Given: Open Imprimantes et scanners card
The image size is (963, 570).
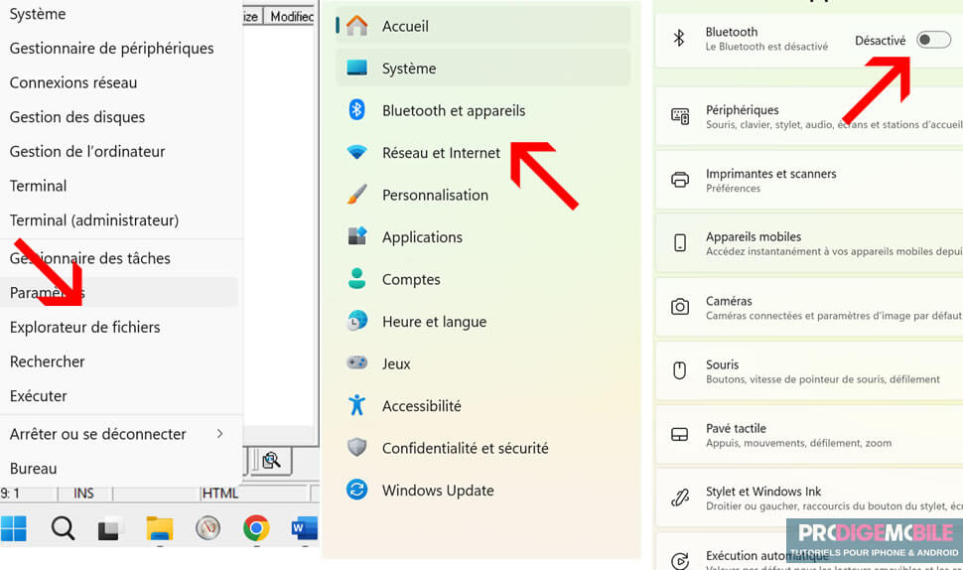Looking at the screenshot, I should (809, 180).
